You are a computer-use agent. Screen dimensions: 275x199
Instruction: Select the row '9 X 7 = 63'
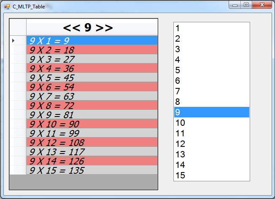92,96
